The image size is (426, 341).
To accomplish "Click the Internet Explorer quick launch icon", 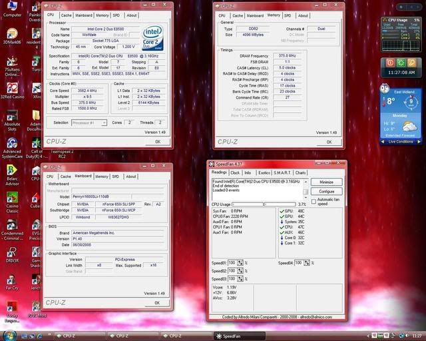I will tap(40, 336).
